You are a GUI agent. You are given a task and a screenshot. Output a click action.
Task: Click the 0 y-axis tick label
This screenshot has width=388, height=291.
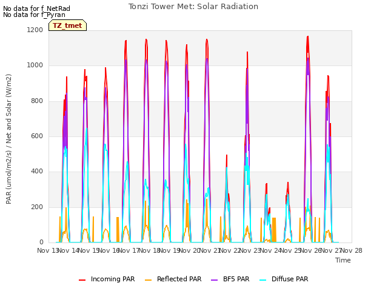point(41,242)
